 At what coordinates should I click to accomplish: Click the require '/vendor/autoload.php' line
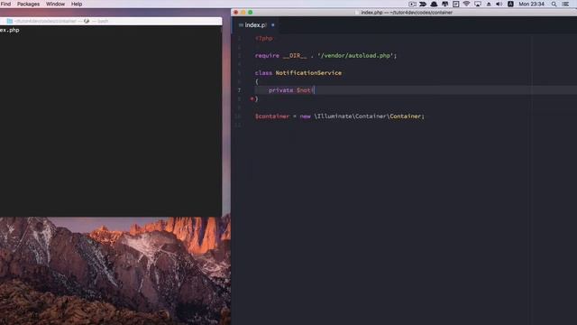(325, 56)
